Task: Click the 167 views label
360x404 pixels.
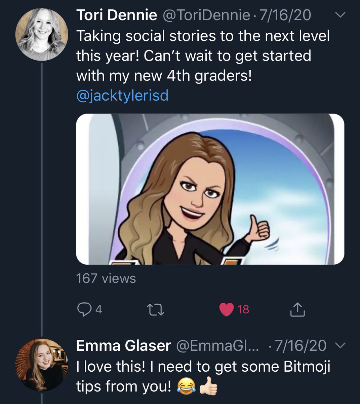Action: (x=106, y=278)
